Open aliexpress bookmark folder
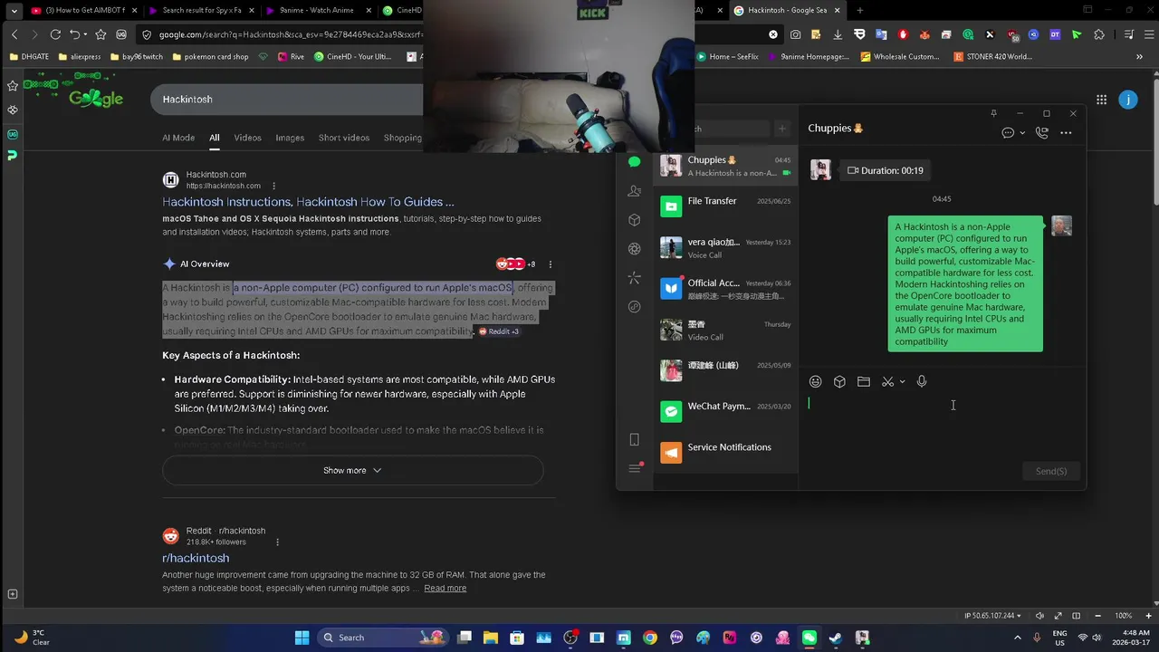Viewport: 1159px width, 652px height. (79, 56)
